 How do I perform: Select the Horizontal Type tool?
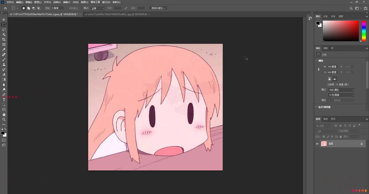pos(4,100)
